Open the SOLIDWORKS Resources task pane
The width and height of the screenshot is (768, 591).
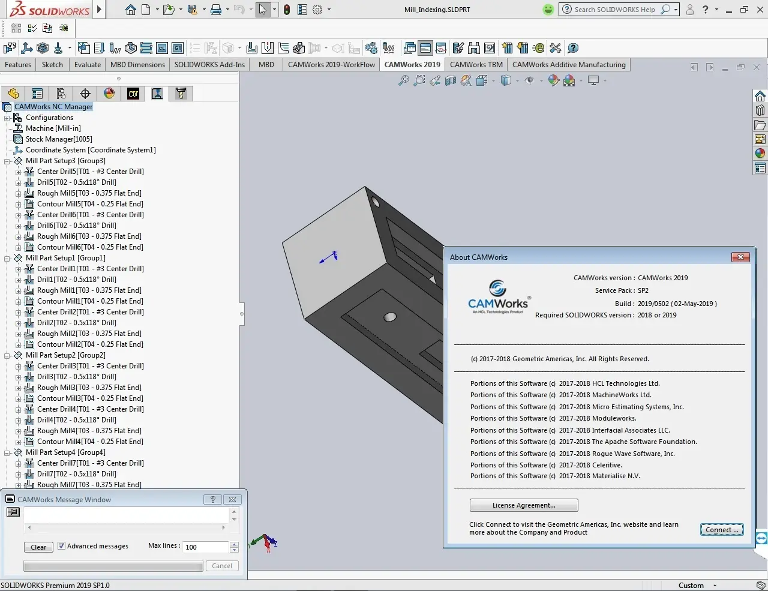click(760, 96)
